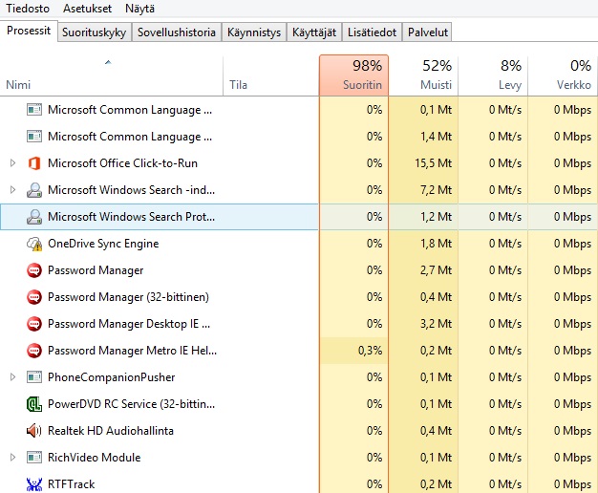Click the 0,3% CPU value cell
Screen dimensions: 598x493
click(x=353, y=351)
